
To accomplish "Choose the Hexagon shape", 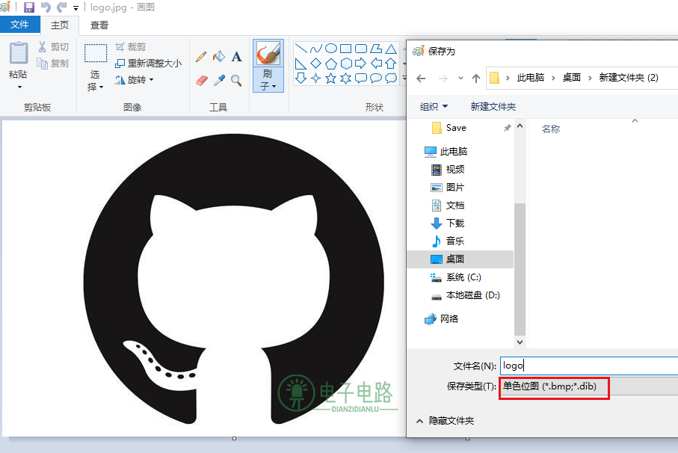I will pyautogui.click(x=346, y=64).
